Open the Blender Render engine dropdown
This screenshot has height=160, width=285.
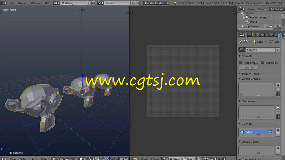pyautogui.click(x=156, y=3)
